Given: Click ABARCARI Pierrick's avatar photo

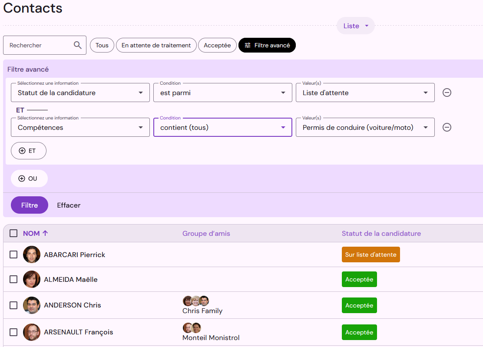Looking at the screenshot, I should tap(32, 254).
